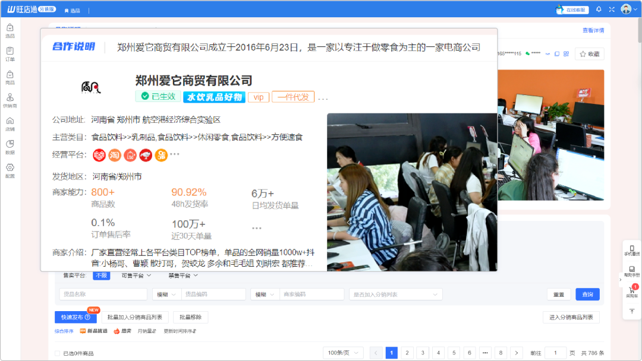Go to the next page with the right arrow
Viewport: 642px width, 361px height.
click(517, 353)
